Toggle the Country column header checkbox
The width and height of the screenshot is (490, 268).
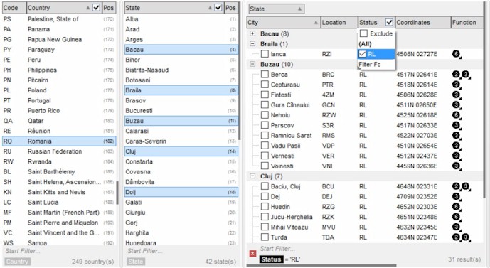[96, 8]
